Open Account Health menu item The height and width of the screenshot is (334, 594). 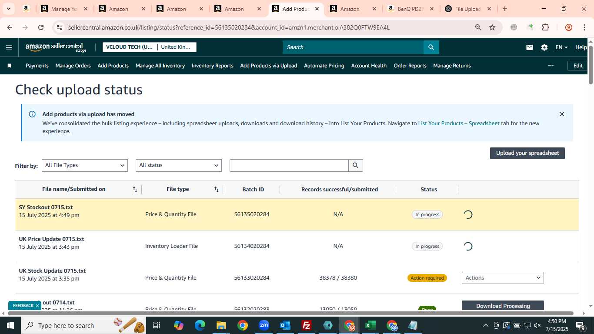pos(369,66)
